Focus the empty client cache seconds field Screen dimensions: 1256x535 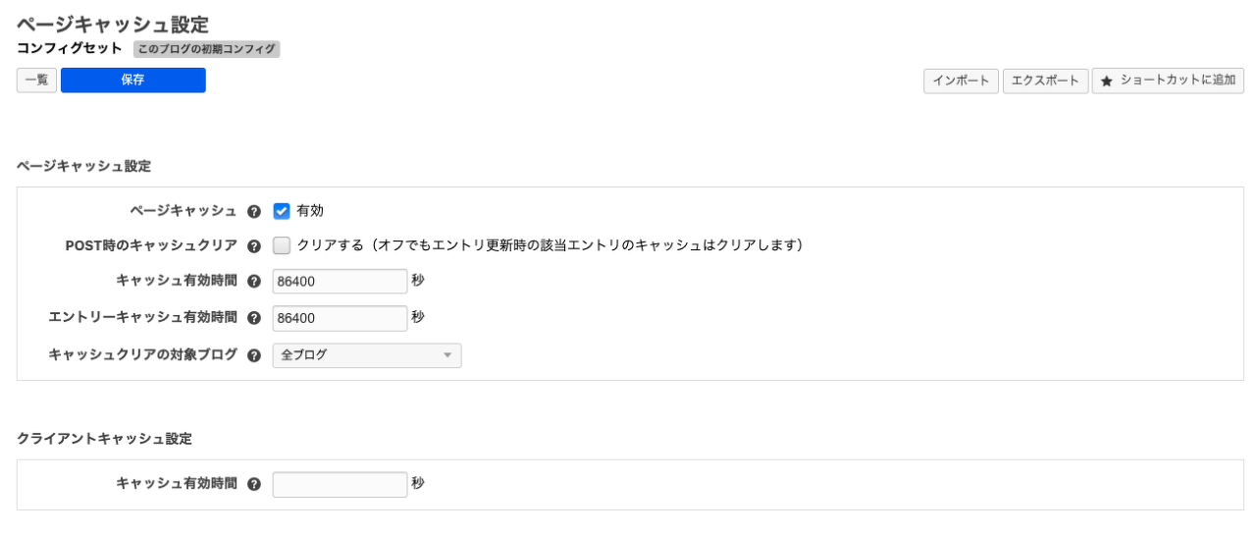pyautogui.click(x=340, y=485)
